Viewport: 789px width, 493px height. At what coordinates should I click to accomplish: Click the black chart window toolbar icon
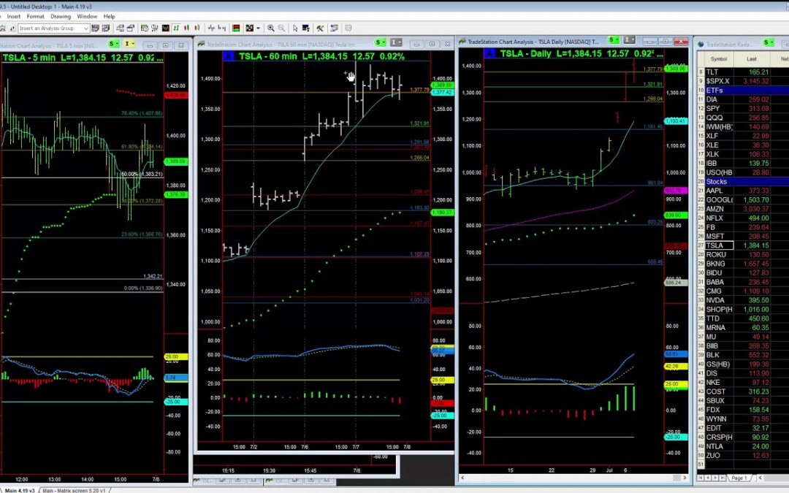click(x=166, y=28)
